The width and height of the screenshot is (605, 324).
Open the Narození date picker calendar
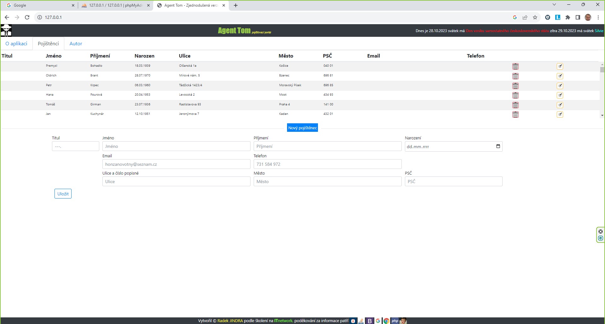(498, 146)
